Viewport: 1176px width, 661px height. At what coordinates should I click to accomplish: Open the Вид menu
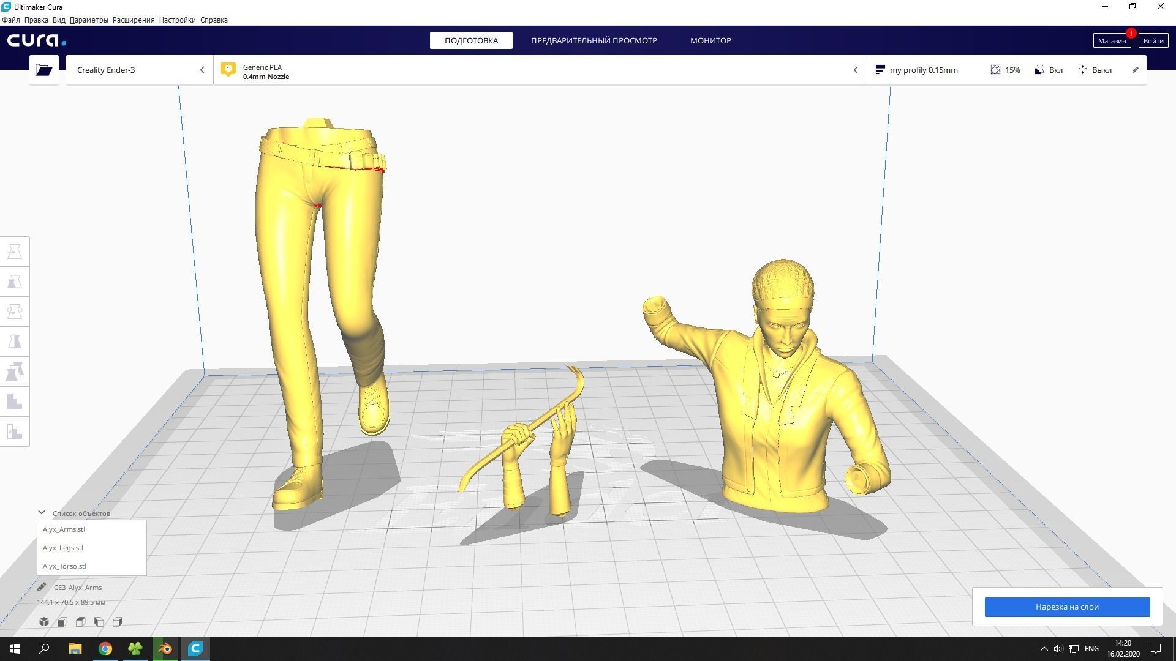(59, 20)
